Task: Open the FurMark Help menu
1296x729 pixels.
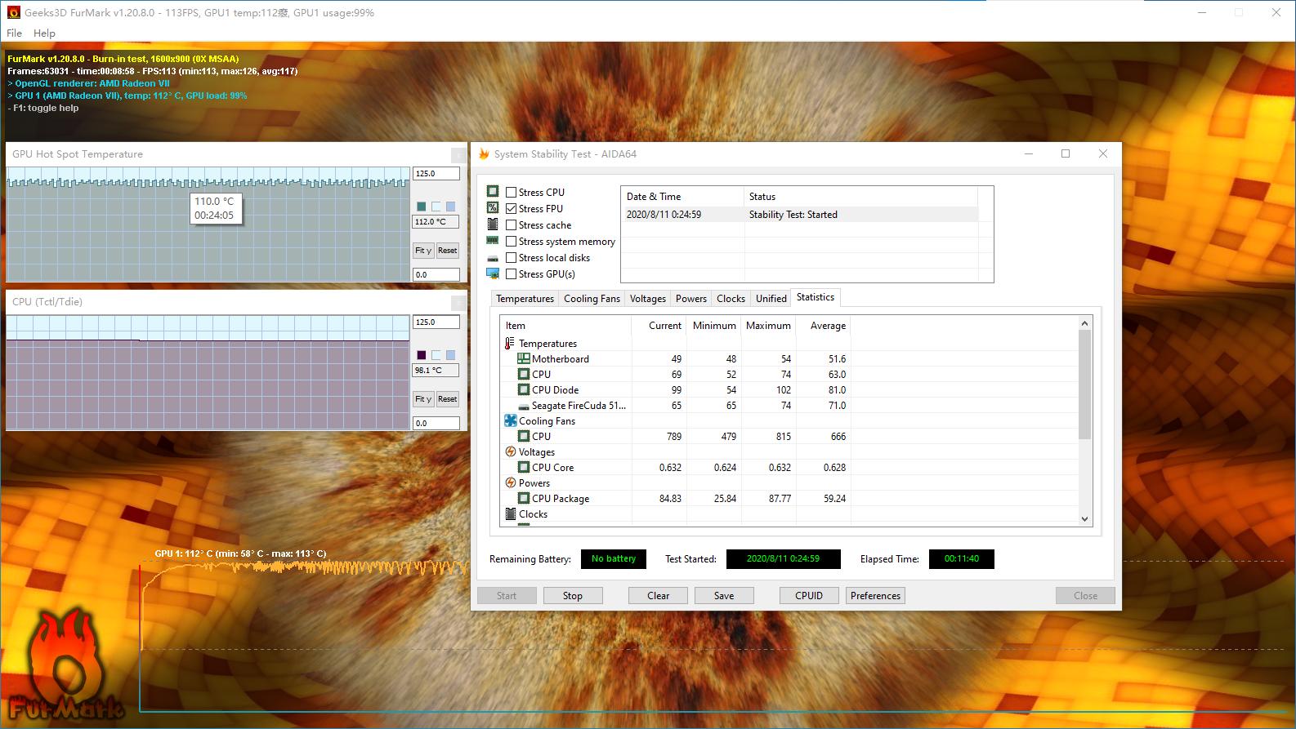Action: coord(44,33)
